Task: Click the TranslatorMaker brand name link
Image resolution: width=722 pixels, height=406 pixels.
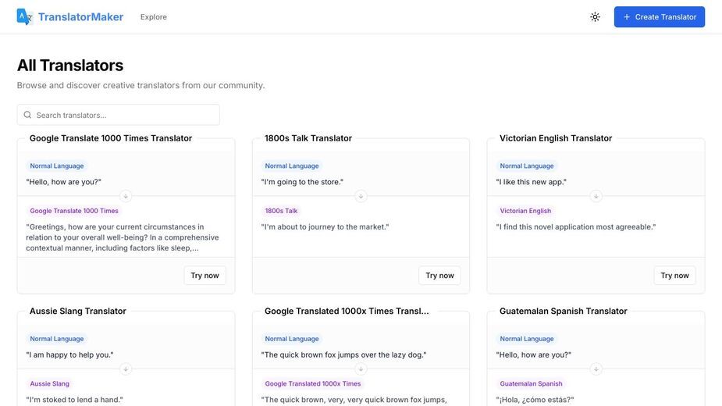Action: point(80,17)
